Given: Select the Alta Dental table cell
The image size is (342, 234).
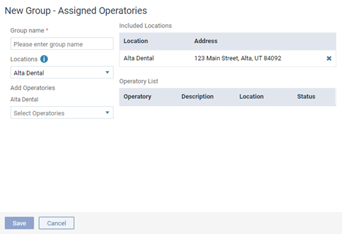Looking at the screenshot, I should pyautogui.click(x=139, y=58).
